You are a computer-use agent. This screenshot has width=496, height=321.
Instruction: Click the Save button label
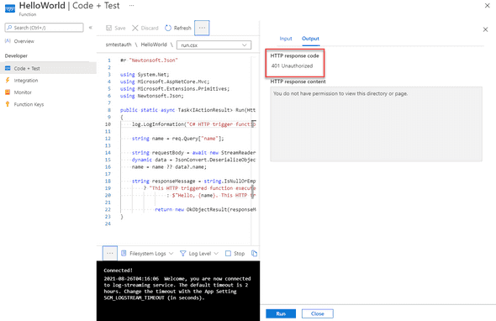120,28
